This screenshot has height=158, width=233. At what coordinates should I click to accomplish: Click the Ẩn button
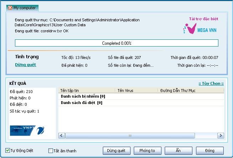[x=178, y=151]
